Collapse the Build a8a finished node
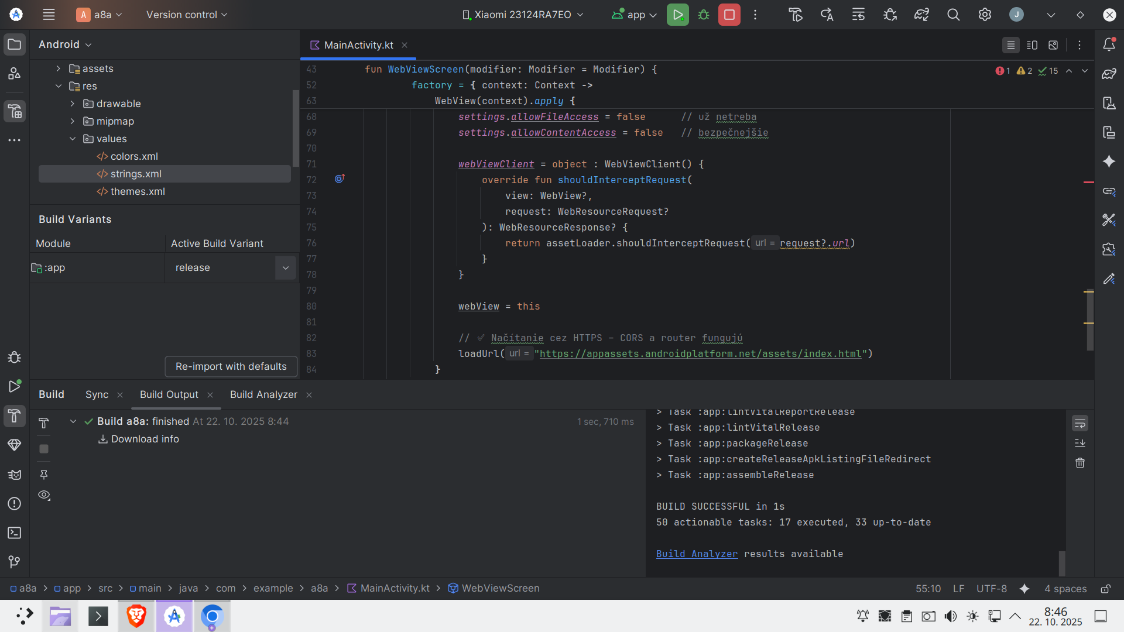 pos(73,421)
